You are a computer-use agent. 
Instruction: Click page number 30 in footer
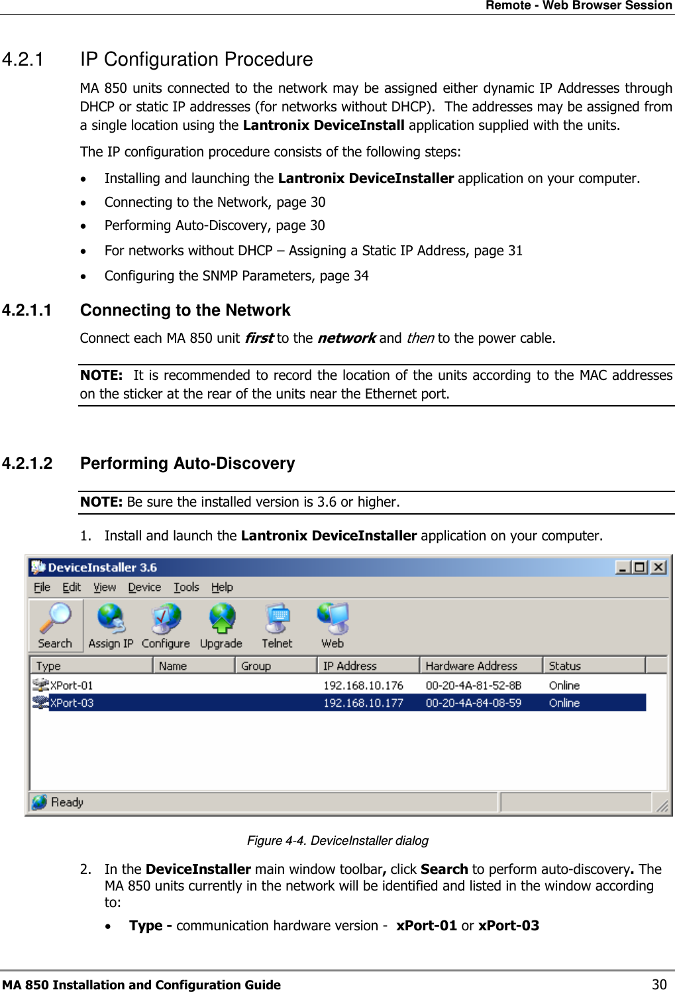tap(660, 985)
